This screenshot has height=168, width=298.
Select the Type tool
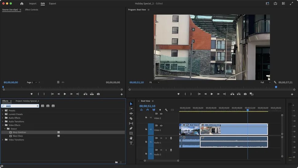tap(131, 143)
